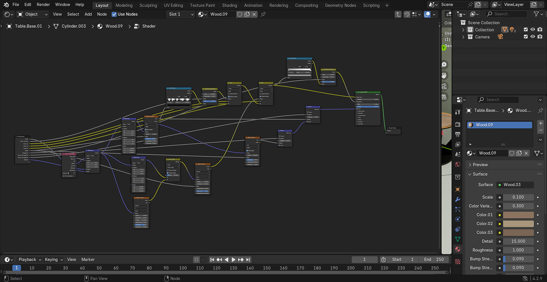547x282 pixels.
Task: Switch to the Shading workspace tab
Action: 229,5
